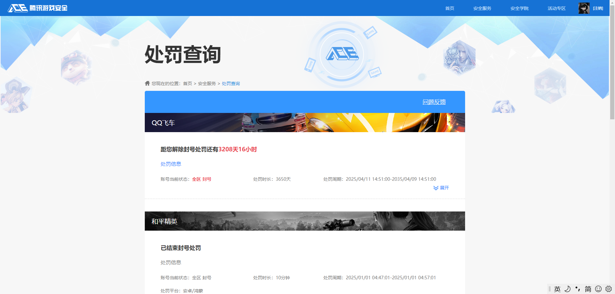Screen dimensions: 615x294
Task: Click 处罚平台:安卓/鸿蒙 text
Action: pos(182,291)
